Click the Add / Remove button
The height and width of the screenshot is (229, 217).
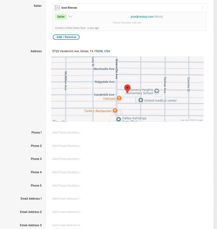tap(66, 37)
